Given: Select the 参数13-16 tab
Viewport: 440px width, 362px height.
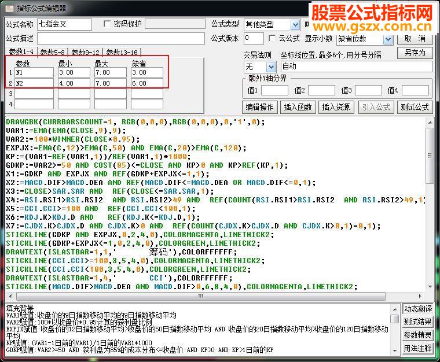Looking at the screenshot, I should click(122, 52).
